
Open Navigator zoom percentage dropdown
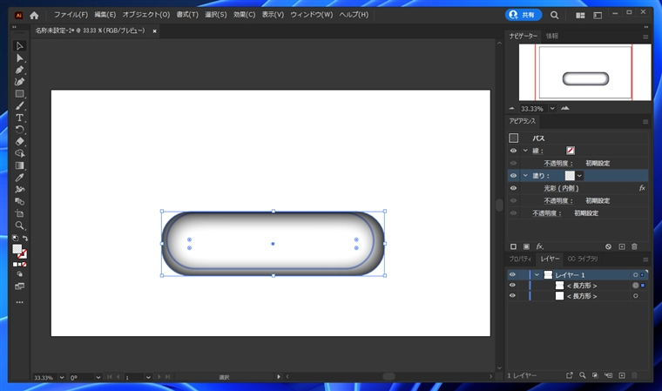(552, 109)
